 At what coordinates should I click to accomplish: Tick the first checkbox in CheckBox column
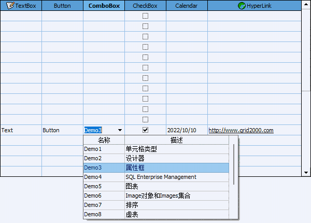145,16
